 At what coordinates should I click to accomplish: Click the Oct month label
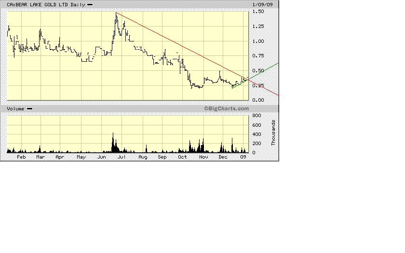pos(182,157)
